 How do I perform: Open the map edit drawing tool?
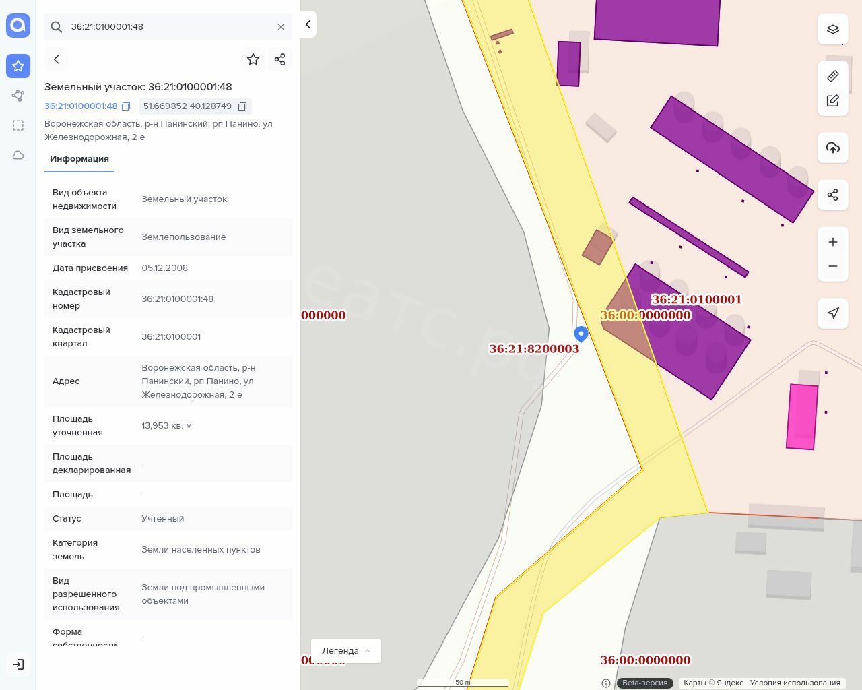(x=833, y=101)
